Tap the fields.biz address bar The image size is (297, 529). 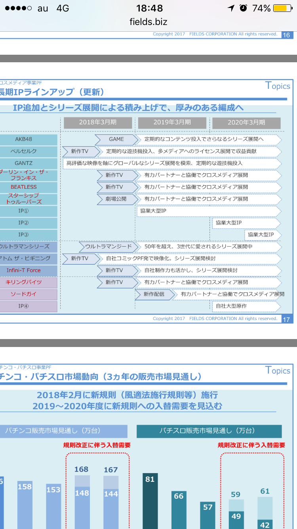148,22
